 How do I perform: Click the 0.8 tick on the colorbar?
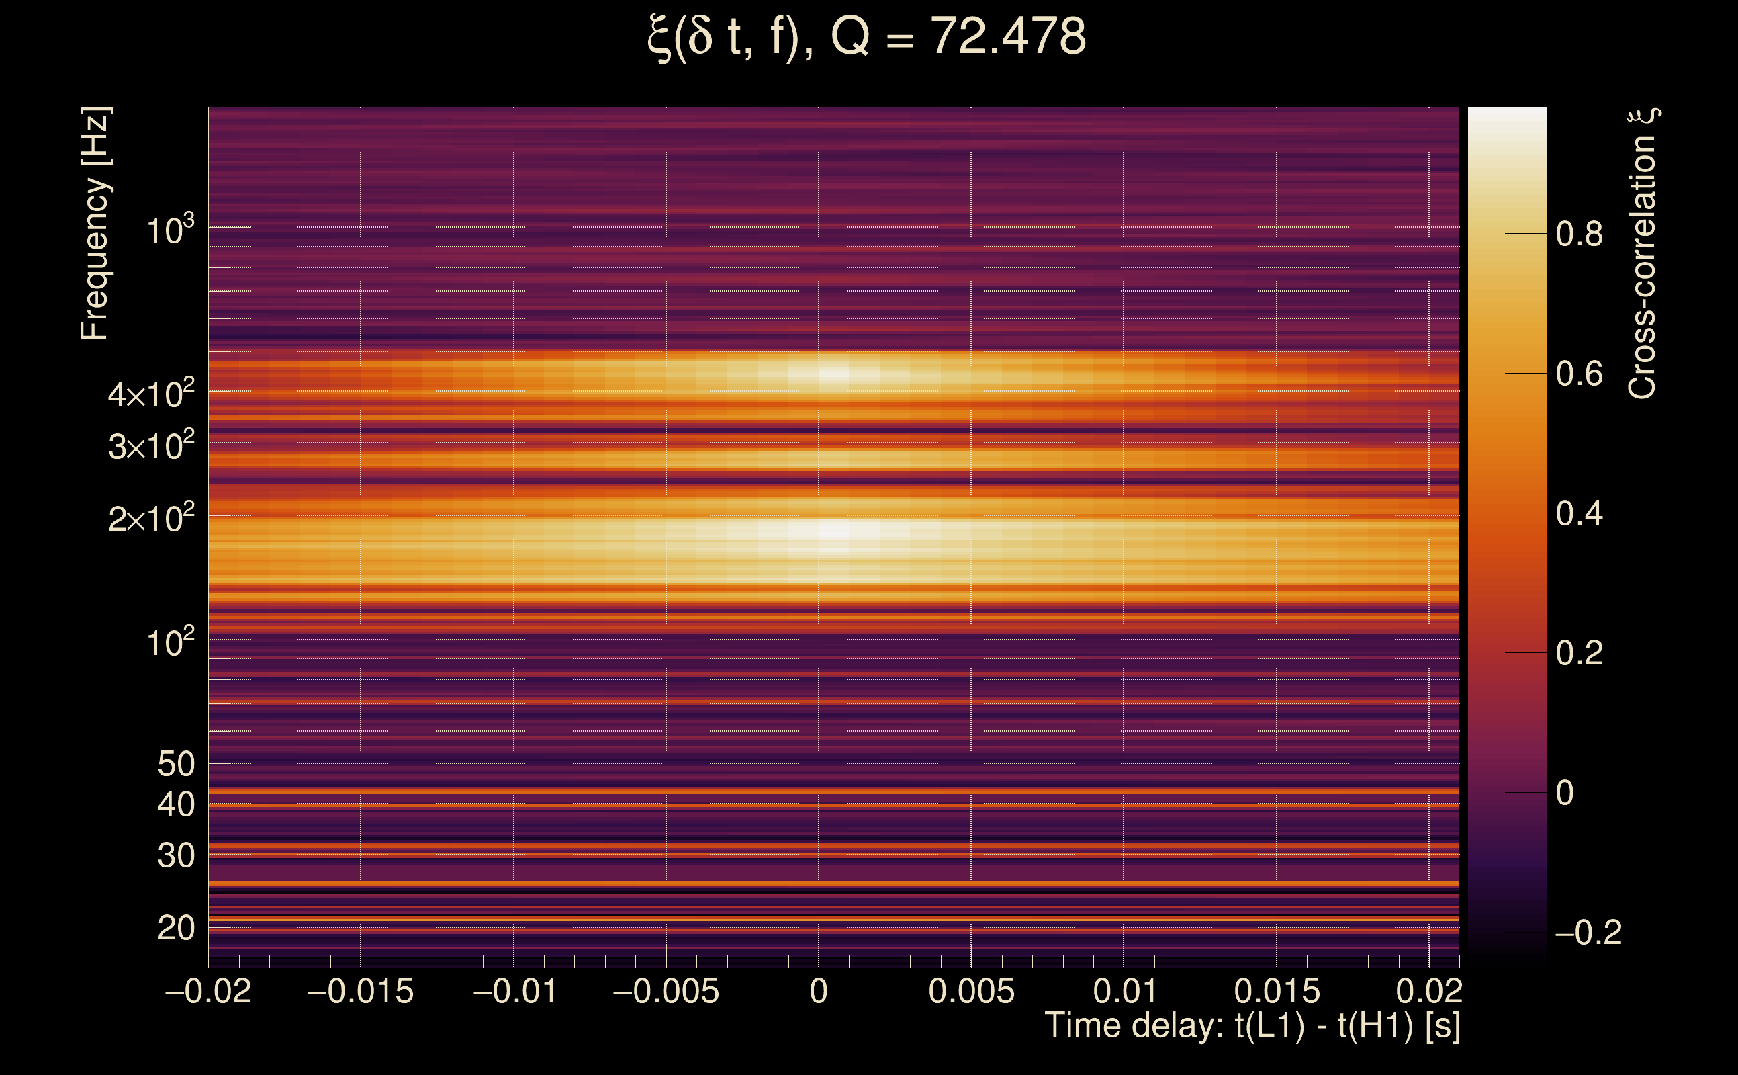click(1579, 234)
